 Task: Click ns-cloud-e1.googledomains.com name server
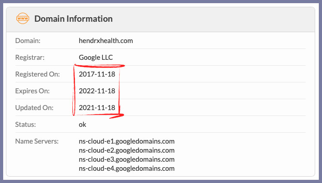pos(127,141)
